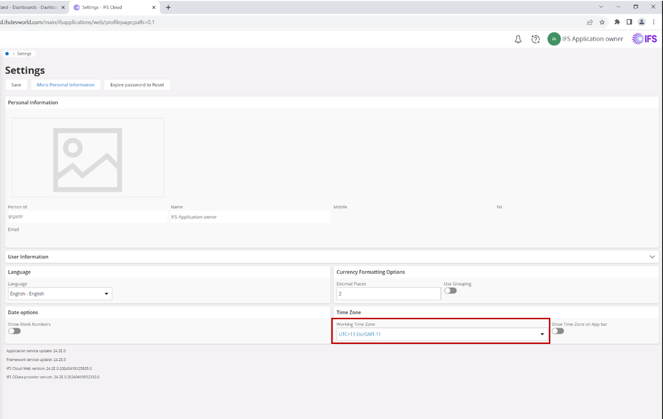Open the browser extensions puzzle icon

(x=617, y=22)
